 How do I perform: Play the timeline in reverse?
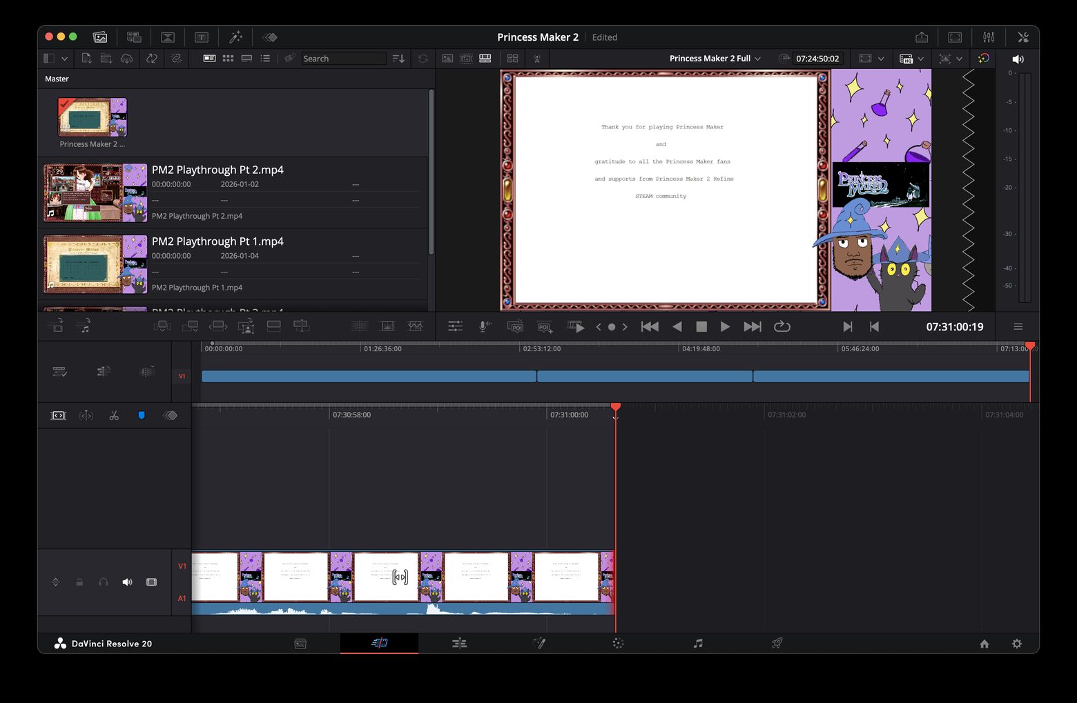click(677, 327)
